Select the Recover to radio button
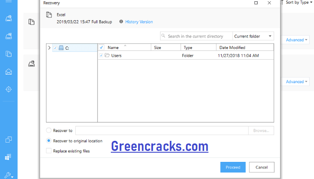Screen dimensions: 314x179 coord(49,130)
